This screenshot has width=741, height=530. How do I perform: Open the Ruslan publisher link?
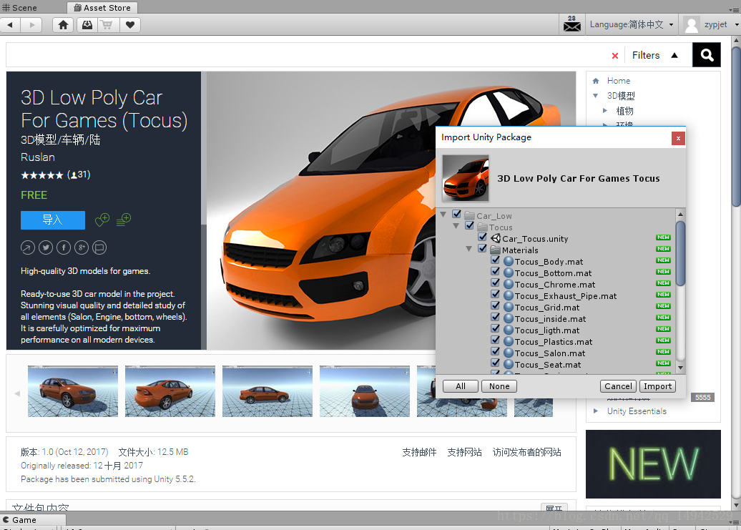click(x=38, y=157)
